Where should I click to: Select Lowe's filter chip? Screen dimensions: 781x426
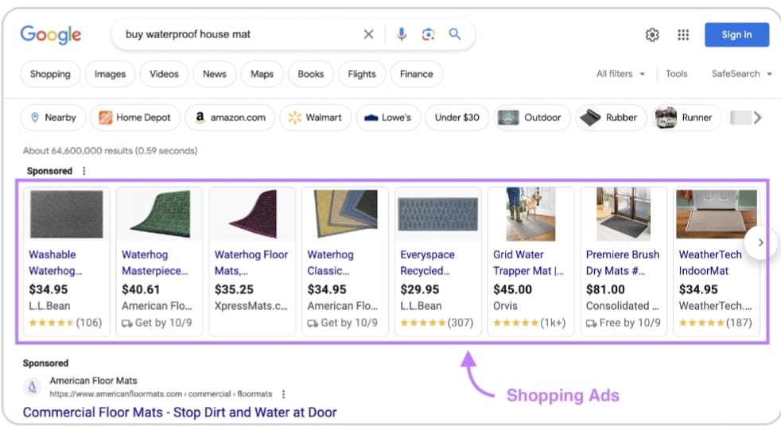(x=388, y=118)
